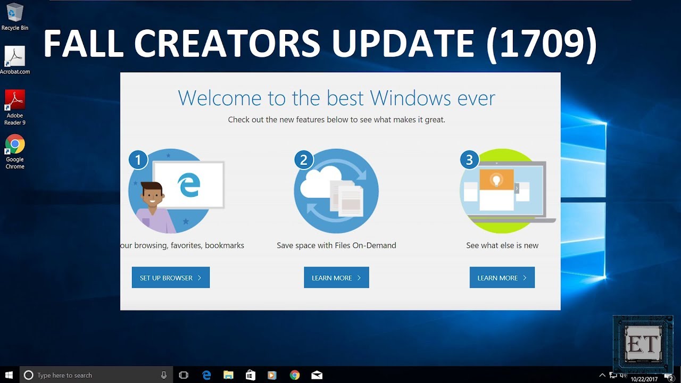Click 'See what else is new' text

click(502, 245)
